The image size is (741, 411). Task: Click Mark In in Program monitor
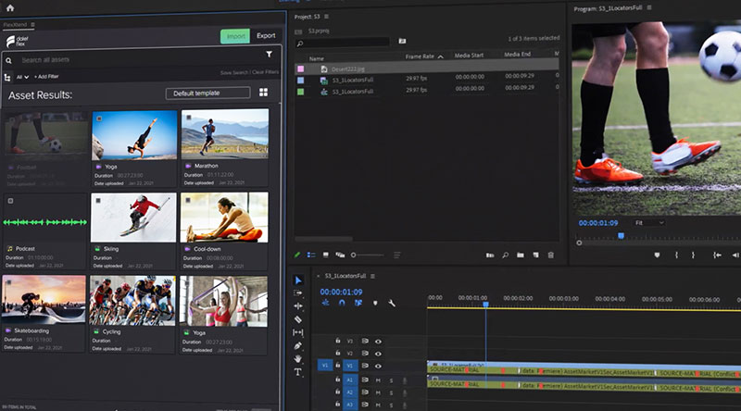point(676,255)
